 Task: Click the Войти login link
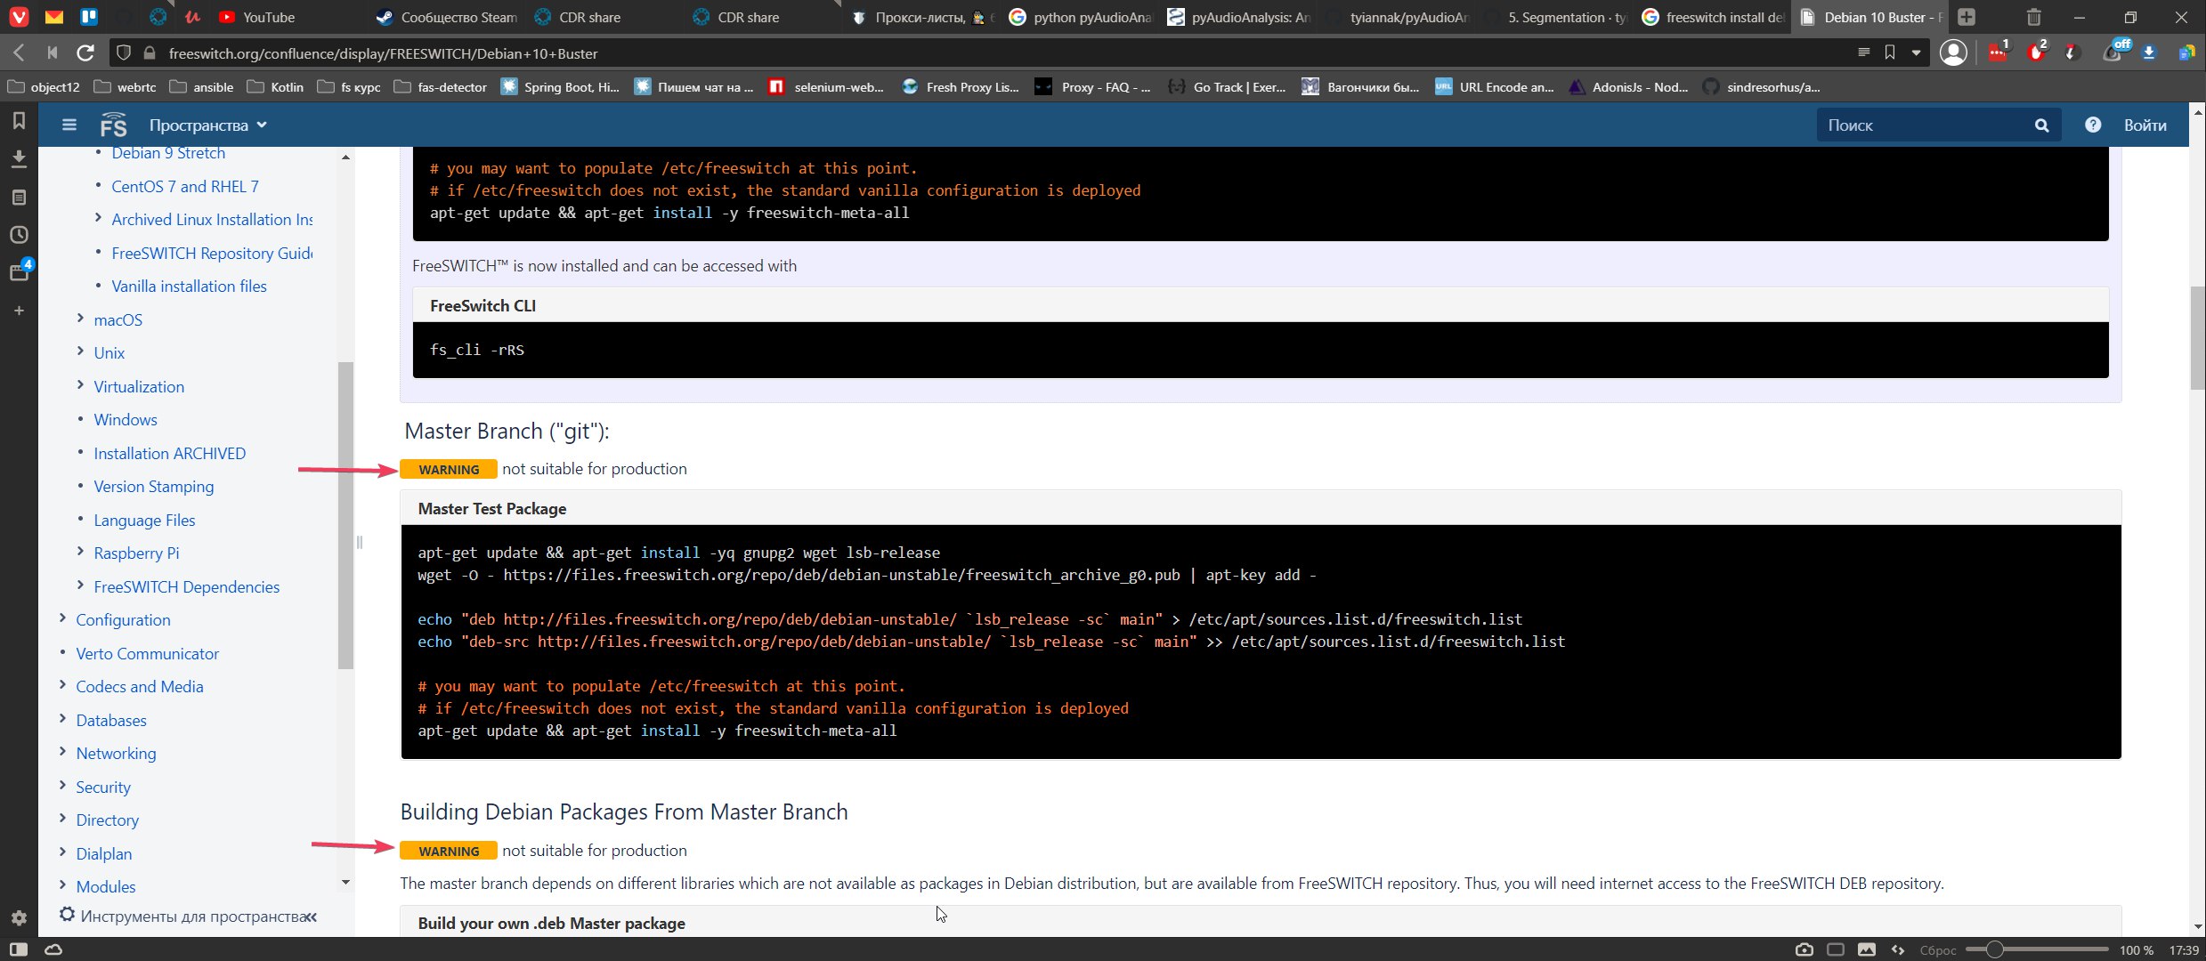click(2145, 125)
